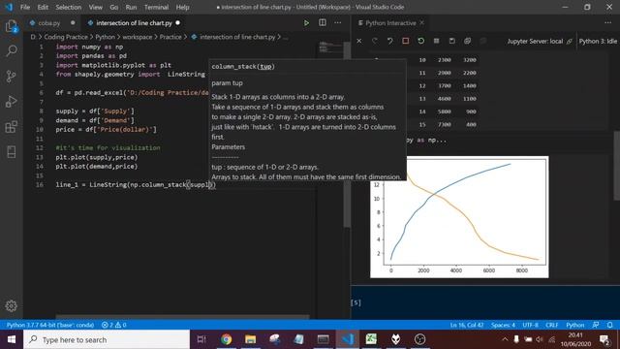Click the Coding Practice breadcrumb
Image resolution: width=620 pixels, height=349 pixels.
66,37
